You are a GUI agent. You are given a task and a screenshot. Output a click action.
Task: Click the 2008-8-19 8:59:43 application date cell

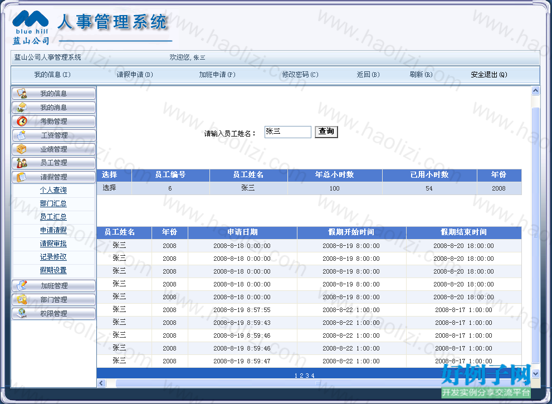tap(242, 323)
